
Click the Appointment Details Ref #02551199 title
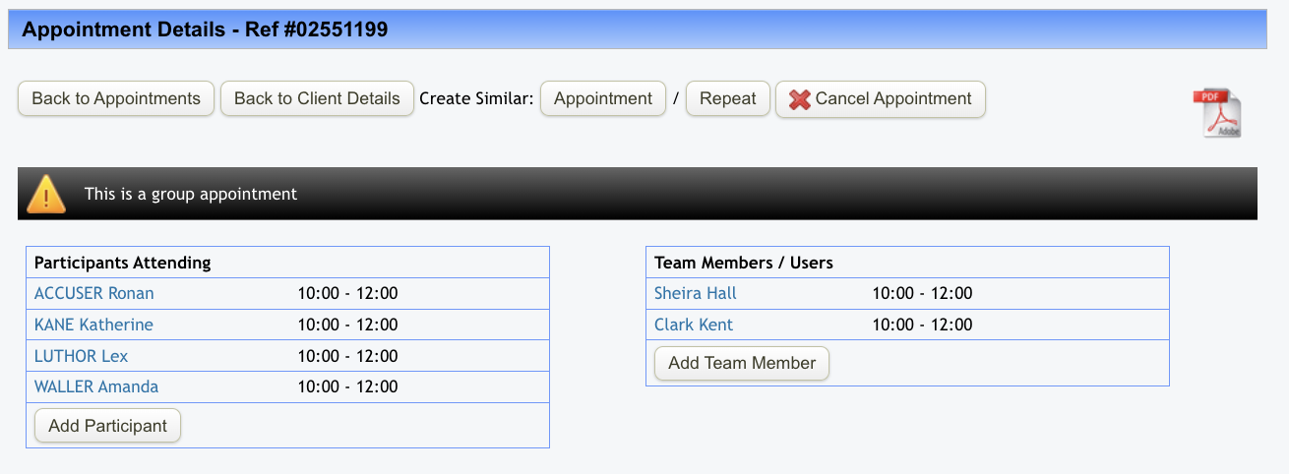tap(205, 30)
